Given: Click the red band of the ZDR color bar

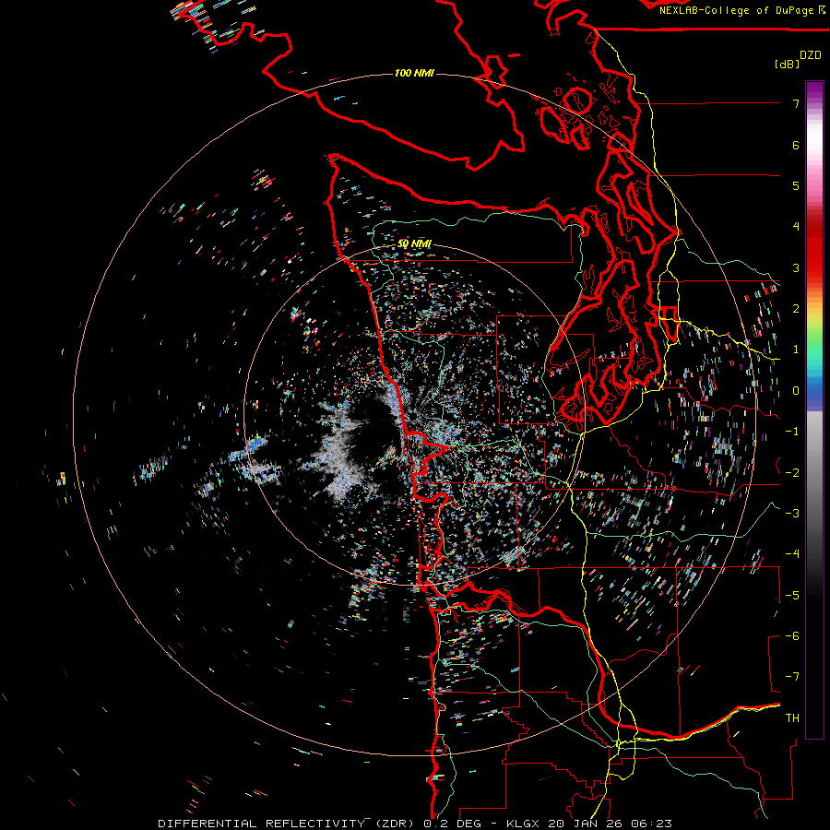Looking at the screenshot, I should coord(814,249).
